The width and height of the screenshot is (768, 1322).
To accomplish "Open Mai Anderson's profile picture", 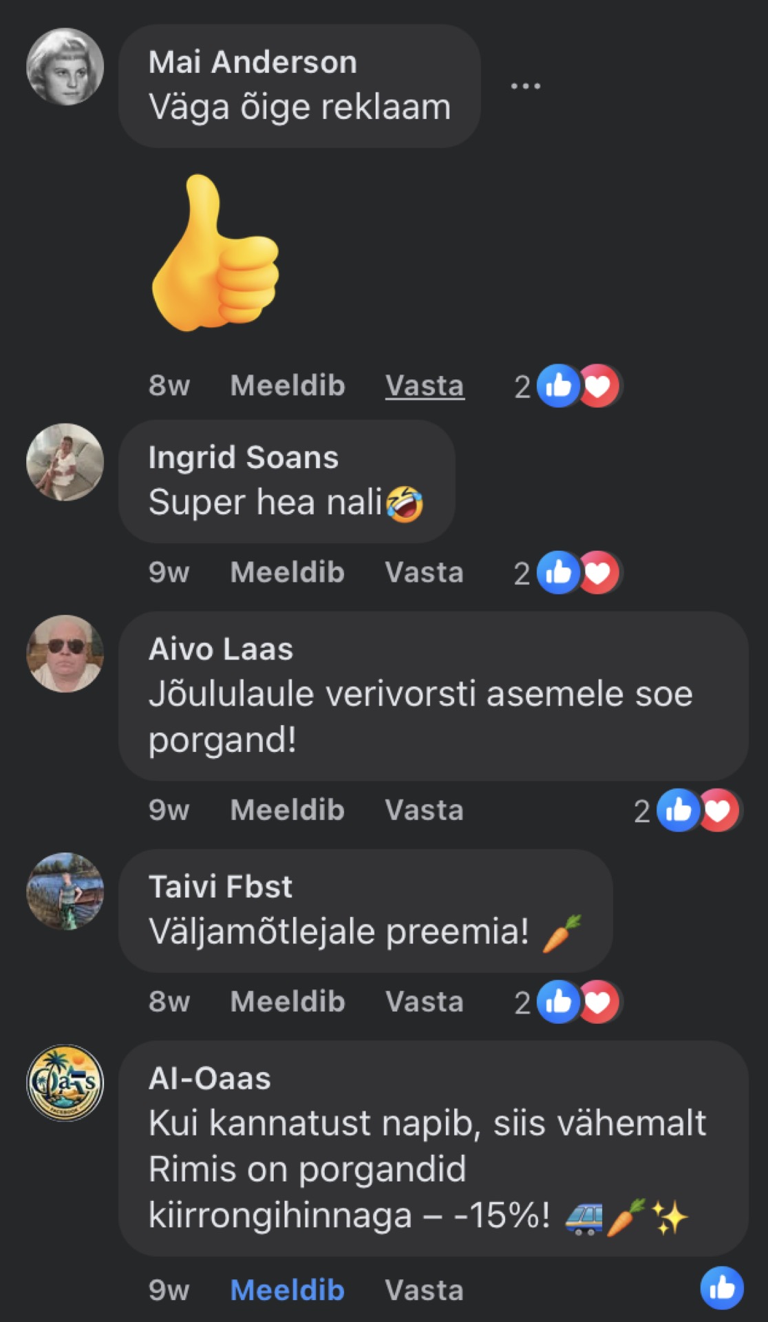I will click(65, 67).
